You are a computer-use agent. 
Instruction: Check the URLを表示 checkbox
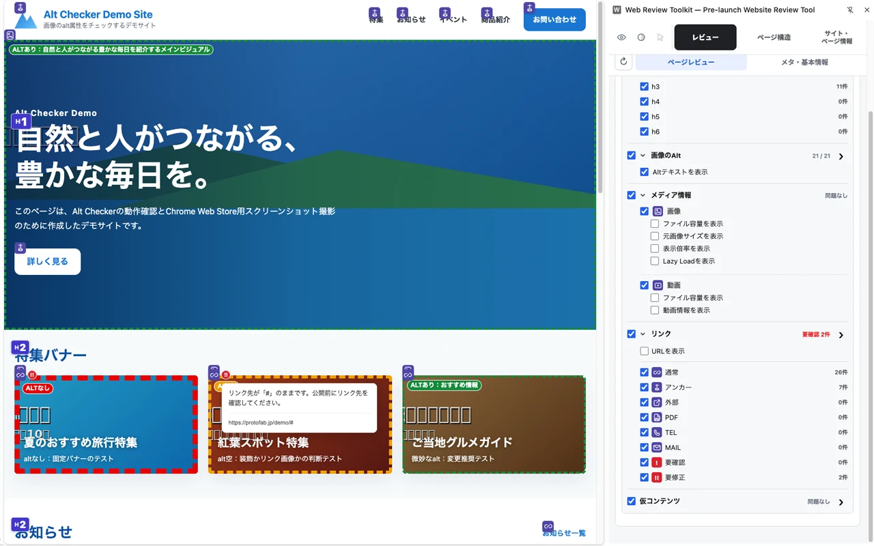(x=644, y=351)
